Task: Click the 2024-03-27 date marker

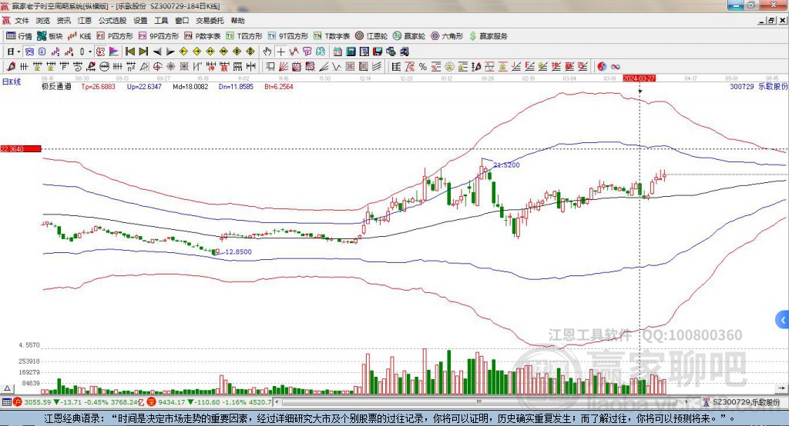Action: click(639, 78)
